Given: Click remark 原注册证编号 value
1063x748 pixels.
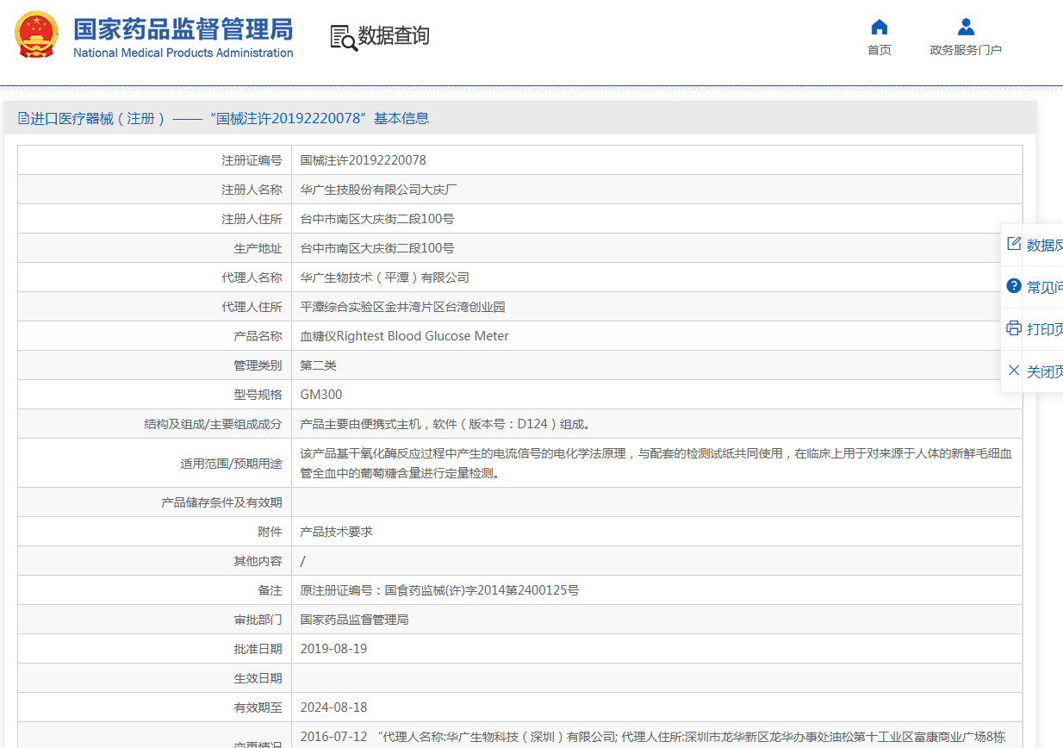Looking at the screenshot, I should pyautogui.click(x=439, y=590).
